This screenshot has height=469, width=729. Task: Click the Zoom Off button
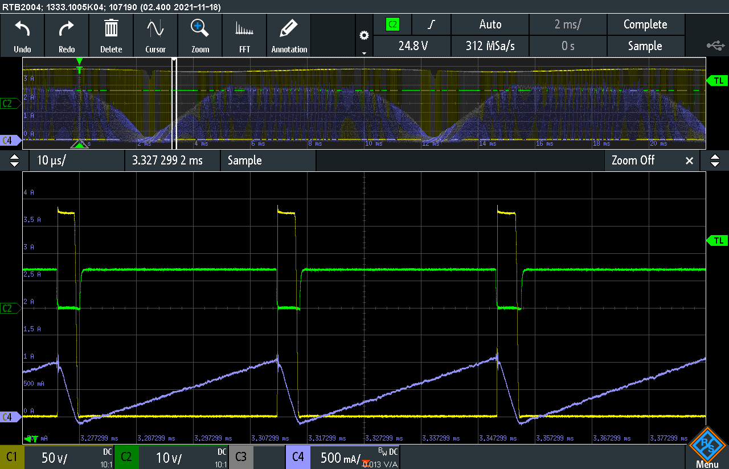[x=633, y=161]
